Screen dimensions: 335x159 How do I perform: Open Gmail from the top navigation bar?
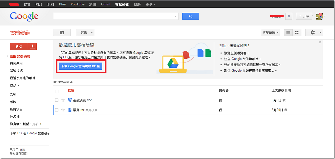point(105,4)
